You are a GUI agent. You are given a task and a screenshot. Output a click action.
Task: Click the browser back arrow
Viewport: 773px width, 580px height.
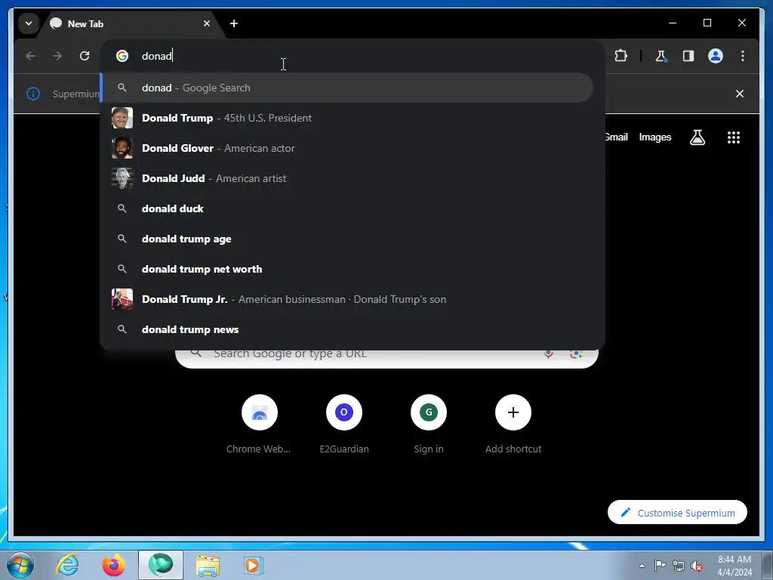30,56
